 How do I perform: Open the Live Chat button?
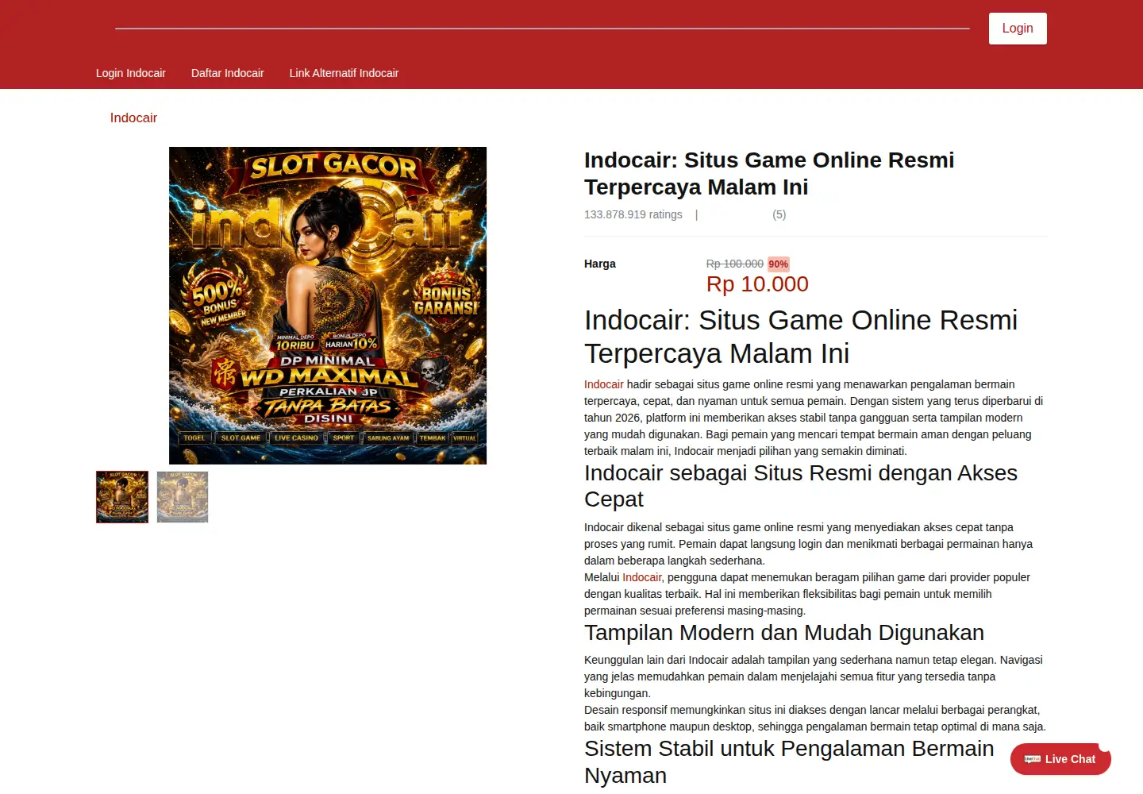[1060, 759]
